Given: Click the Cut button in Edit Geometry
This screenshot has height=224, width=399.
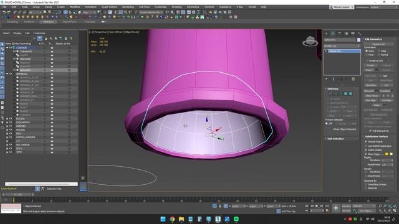Looking at the screenshot, I should point(387,85).
